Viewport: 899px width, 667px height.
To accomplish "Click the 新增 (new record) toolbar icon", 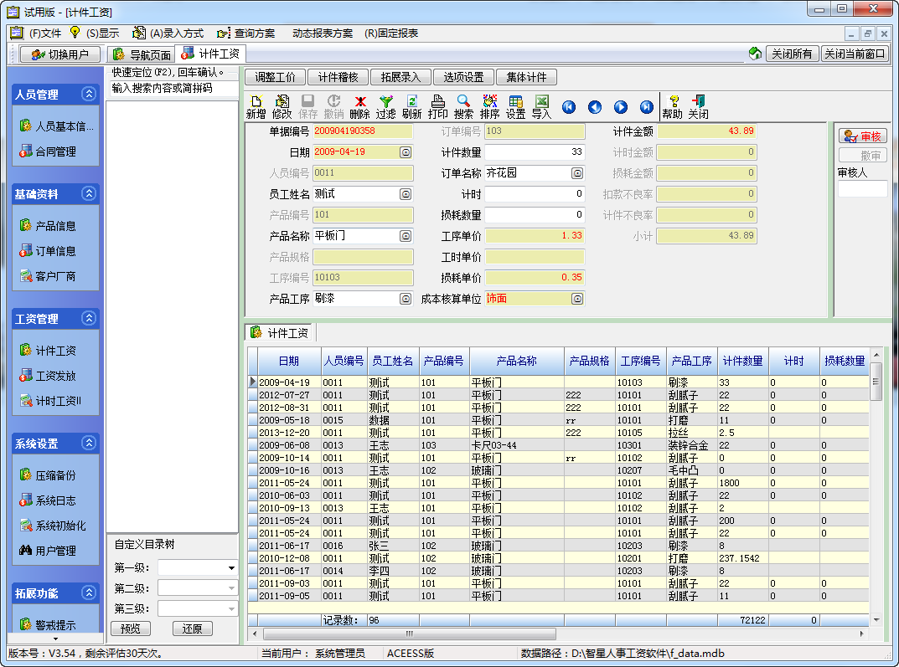I will point(256,106).
